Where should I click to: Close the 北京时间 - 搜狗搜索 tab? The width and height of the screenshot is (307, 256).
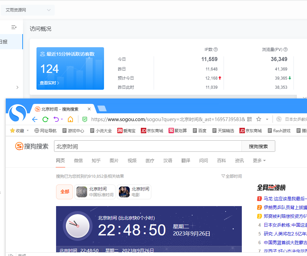click(x=89, y=109)
